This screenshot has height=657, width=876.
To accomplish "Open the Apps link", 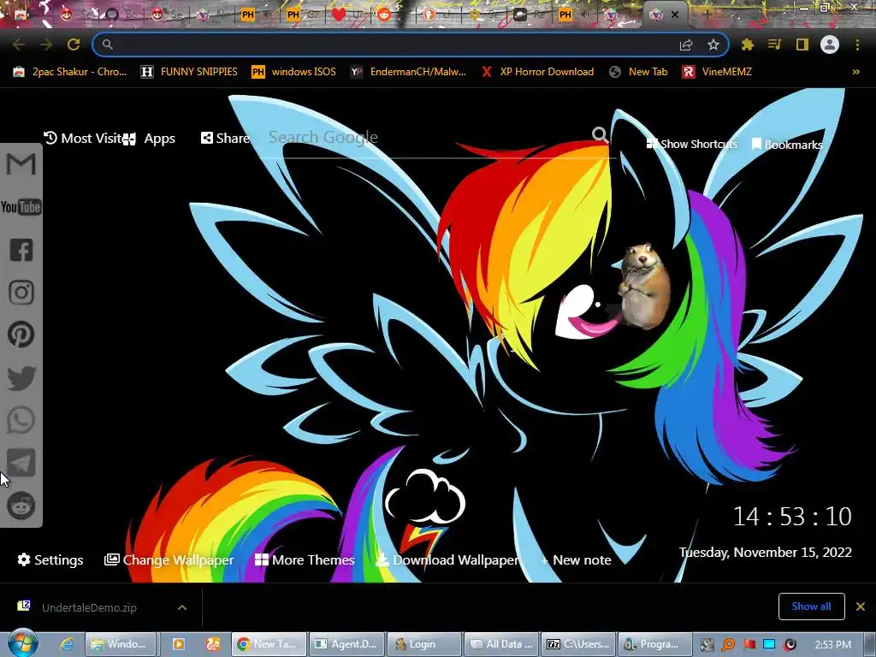I will (149, 139).
